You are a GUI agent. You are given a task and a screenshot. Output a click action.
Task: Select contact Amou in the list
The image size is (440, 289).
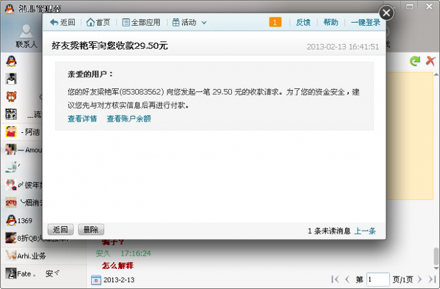click(21, 150)
